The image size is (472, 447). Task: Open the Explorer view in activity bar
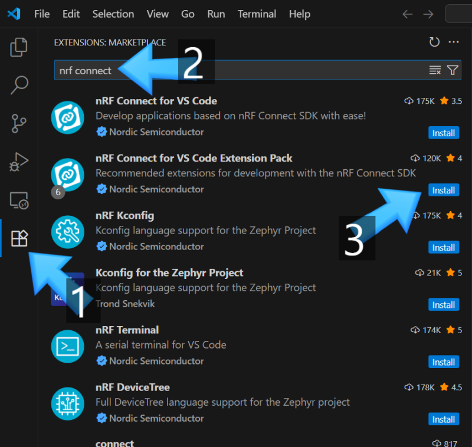coord(19,47)
